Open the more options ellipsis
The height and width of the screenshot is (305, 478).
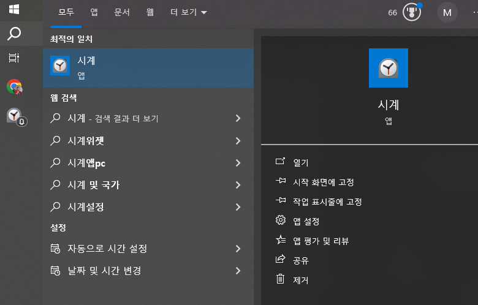(475, 12)
